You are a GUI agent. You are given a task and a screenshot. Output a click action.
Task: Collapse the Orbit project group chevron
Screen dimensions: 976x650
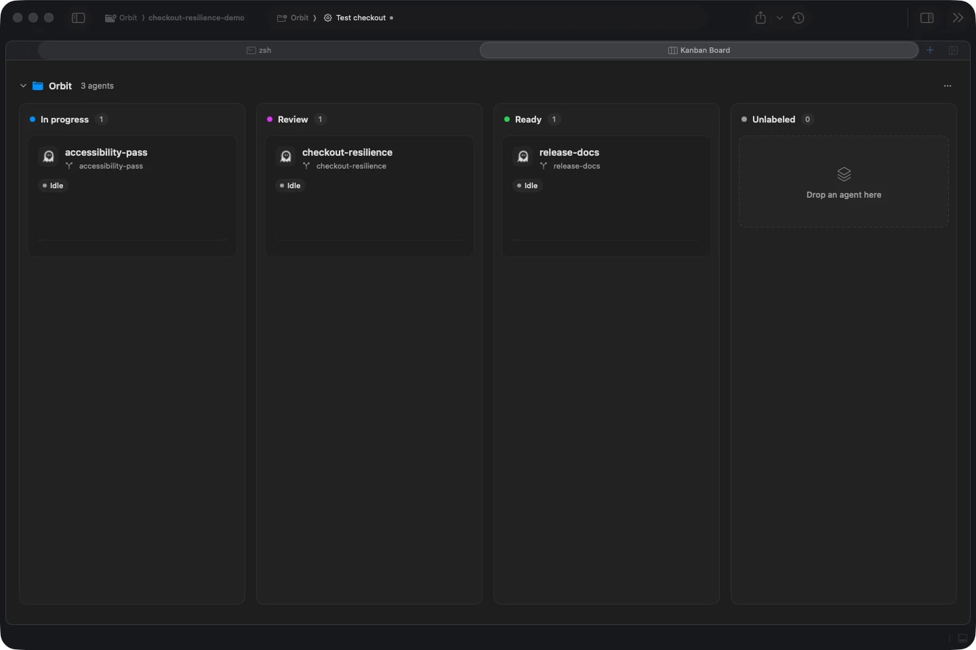point(23,86)
